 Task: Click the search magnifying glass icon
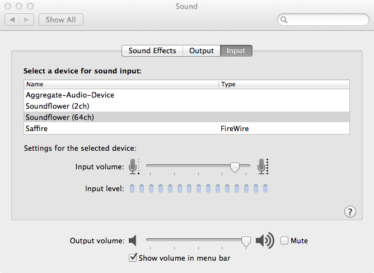tap(284, 20)
